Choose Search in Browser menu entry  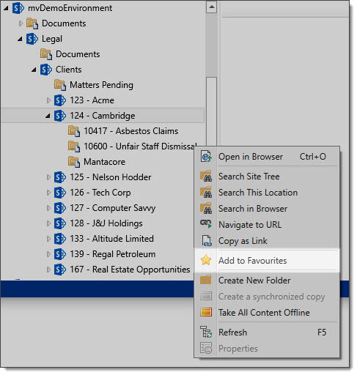(253, 209)
